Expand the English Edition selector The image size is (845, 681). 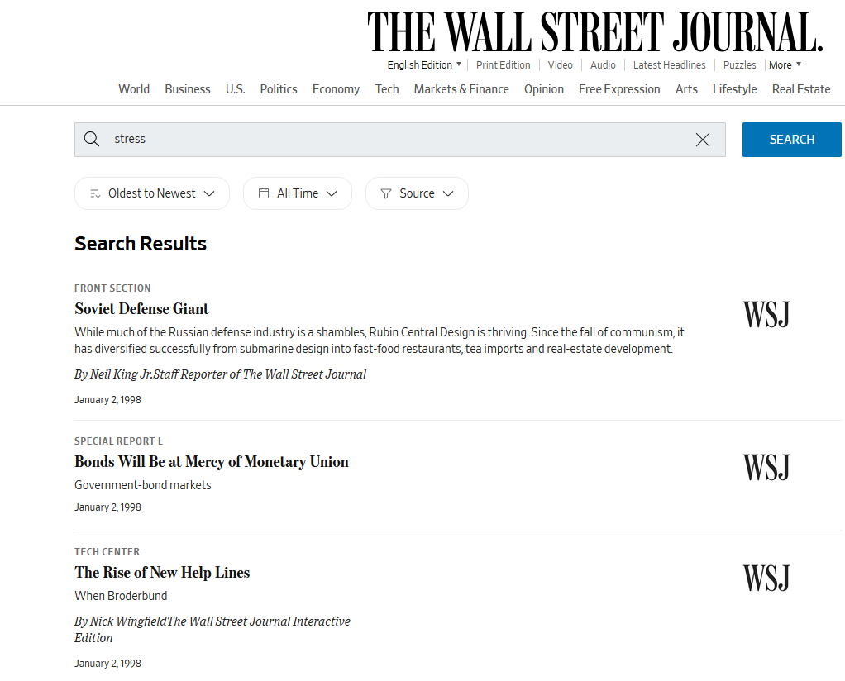(x=424, y=65)
